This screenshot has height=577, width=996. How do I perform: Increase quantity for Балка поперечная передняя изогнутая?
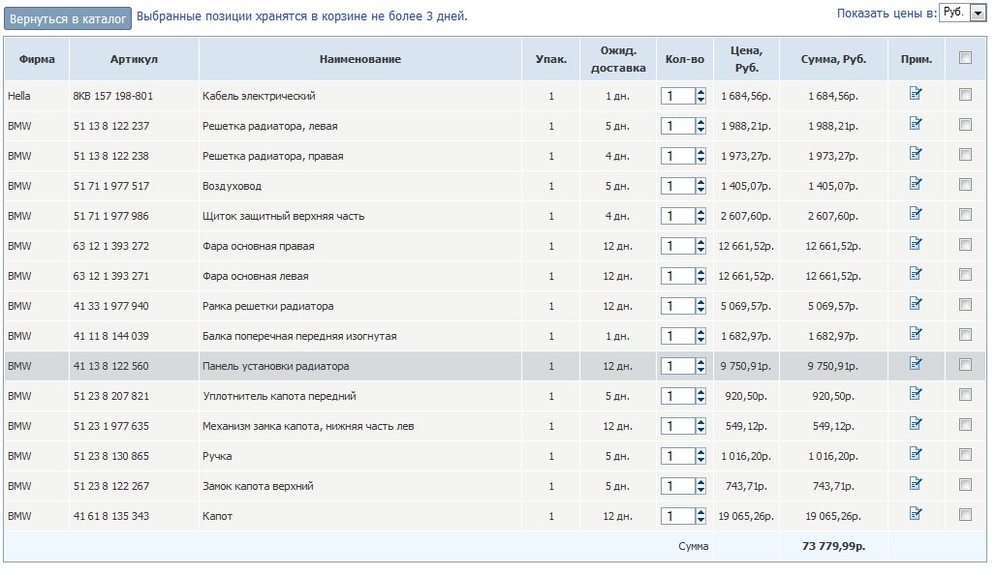coord(700,332)
